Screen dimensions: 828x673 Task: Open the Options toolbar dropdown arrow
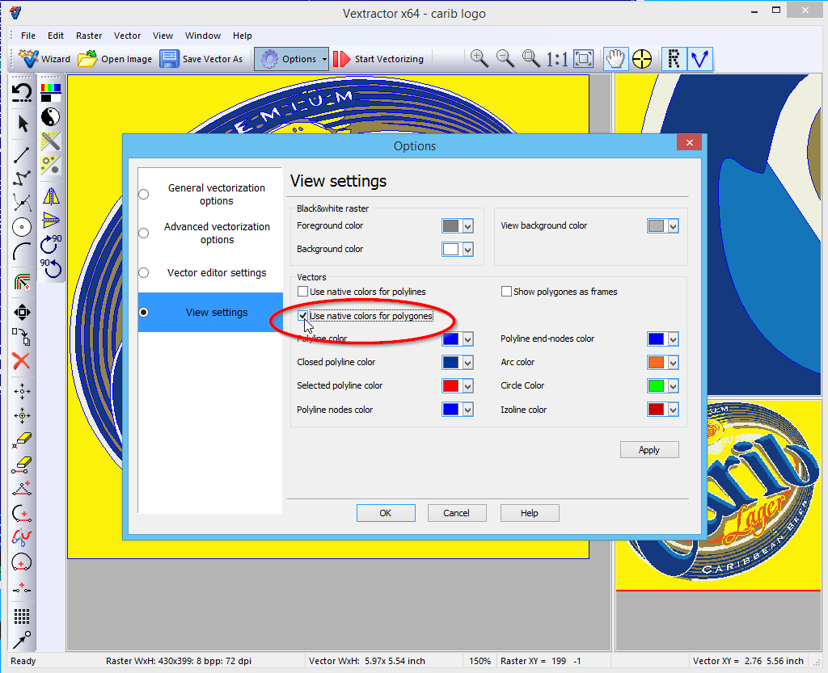click(x=324, y=59)
